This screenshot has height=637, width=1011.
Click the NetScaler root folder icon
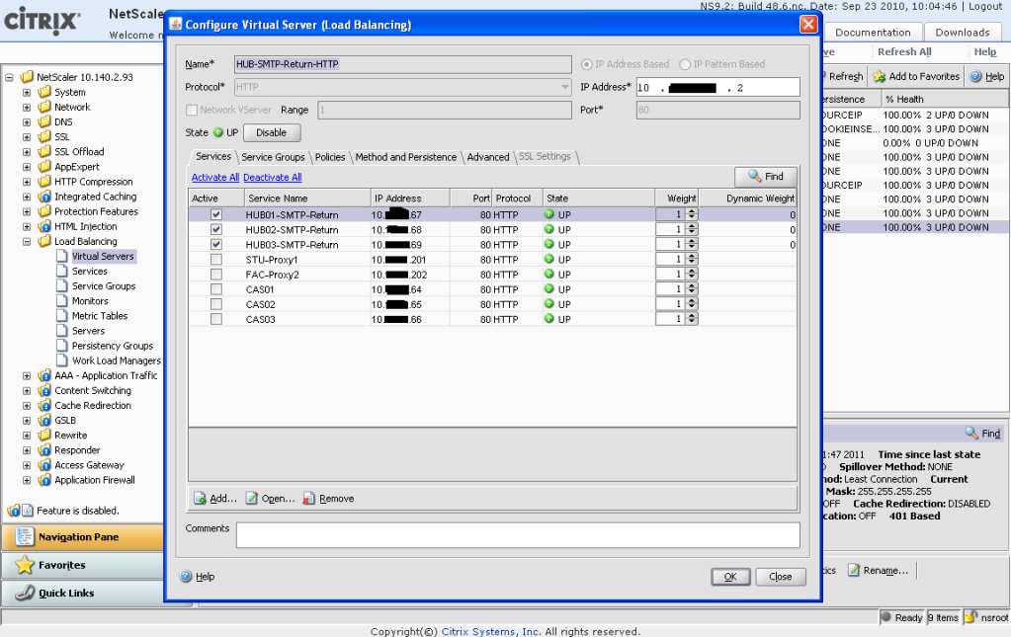click(27, 77)
